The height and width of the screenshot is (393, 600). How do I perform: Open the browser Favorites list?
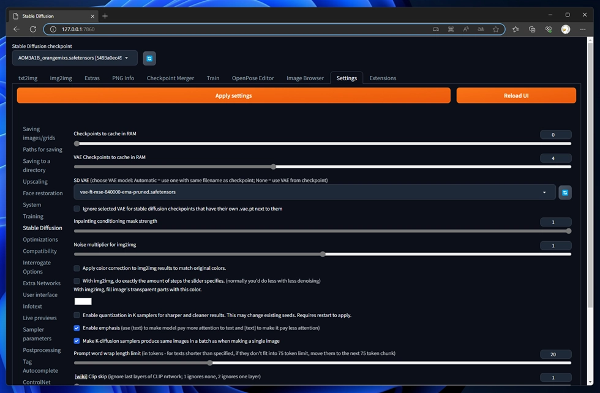click(516, 29)
